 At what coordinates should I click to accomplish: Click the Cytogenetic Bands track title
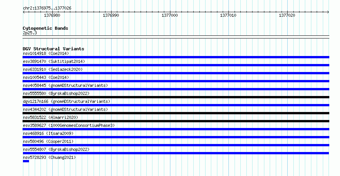tap(45, 28)
